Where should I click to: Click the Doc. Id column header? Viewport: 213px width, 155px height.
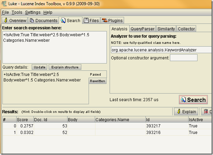click(51, 120)
